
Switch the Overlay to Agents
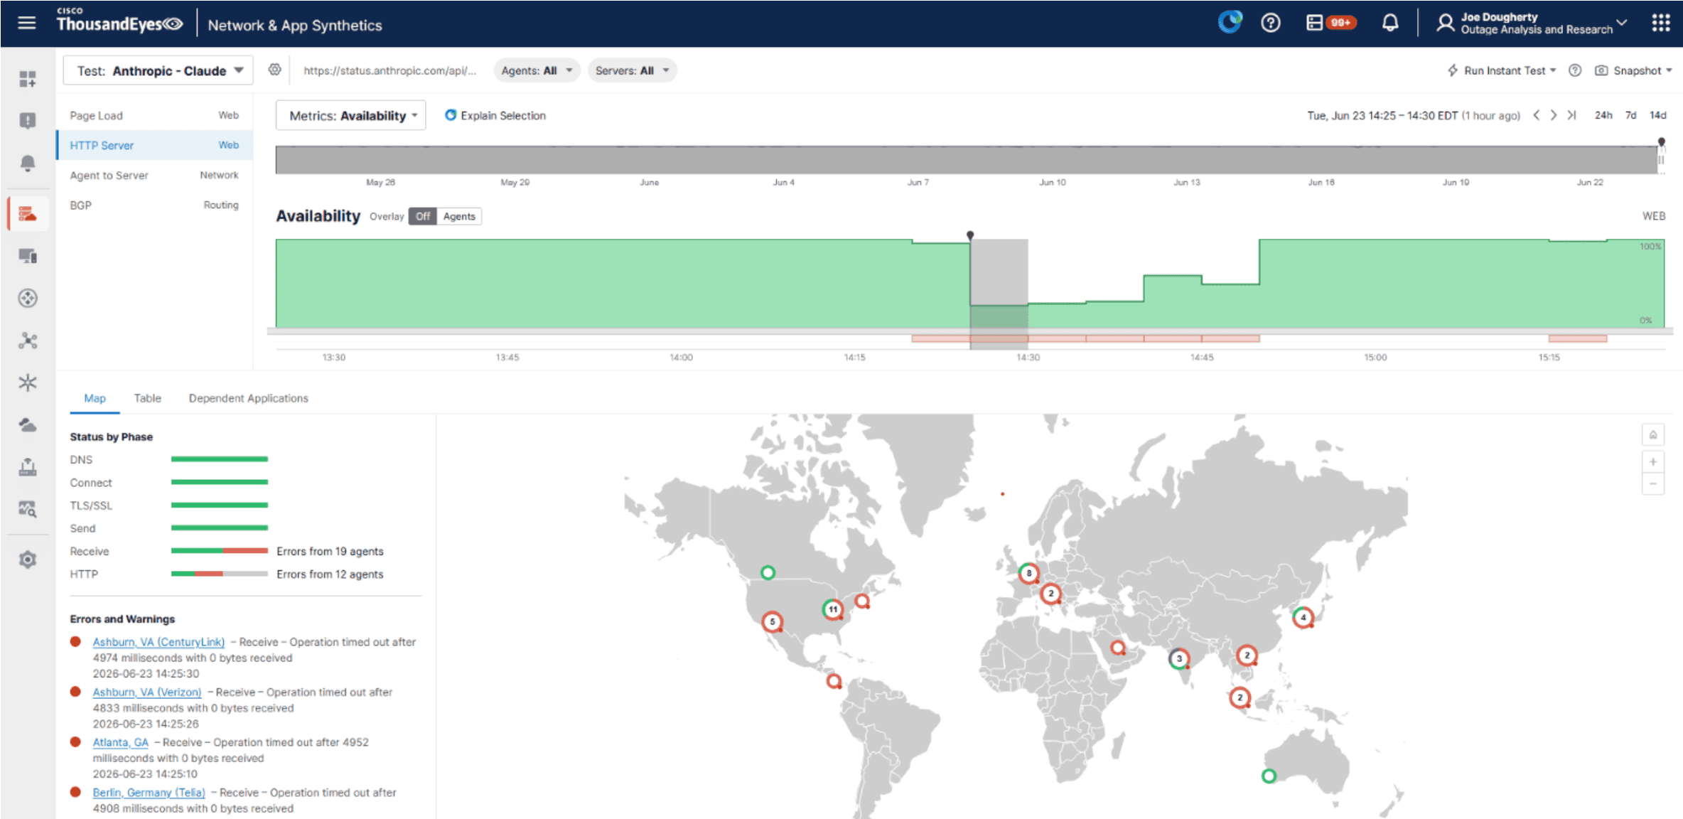point(459,216)
